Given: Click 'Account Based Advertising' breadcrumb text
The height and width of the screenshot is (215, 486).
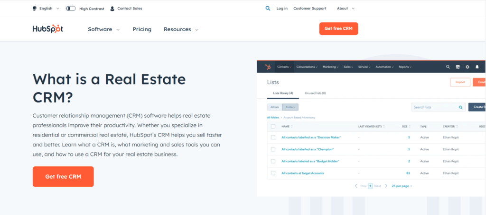Looking at the screenshot, I should (x=299, y=118).
